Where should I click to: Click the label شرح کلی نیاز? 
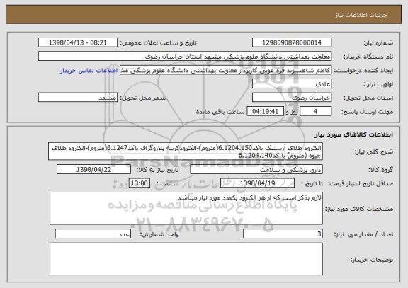click(x=374, y=152)
